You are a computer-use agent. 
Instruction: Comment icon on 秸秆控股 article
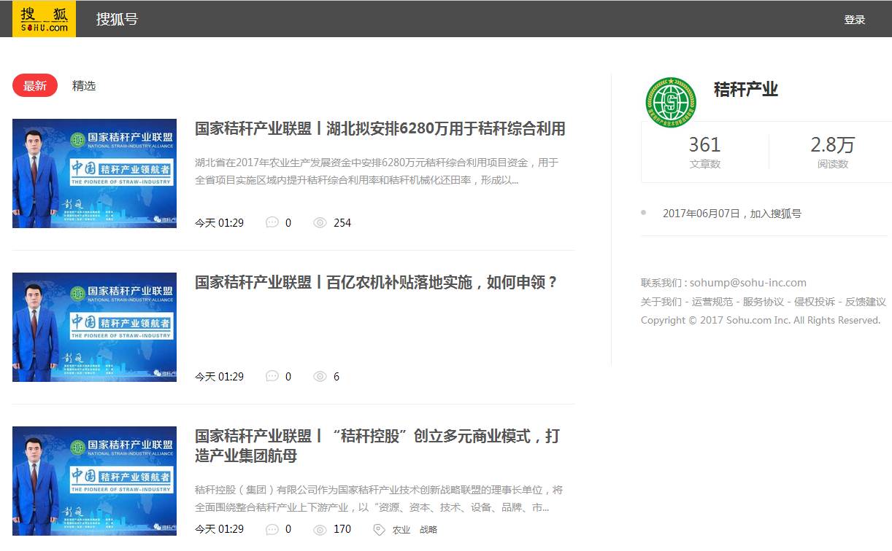[272, 529]
